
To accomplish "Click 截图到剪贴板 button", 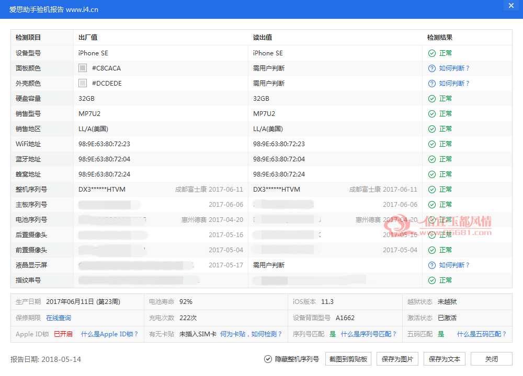I will 348,359.
